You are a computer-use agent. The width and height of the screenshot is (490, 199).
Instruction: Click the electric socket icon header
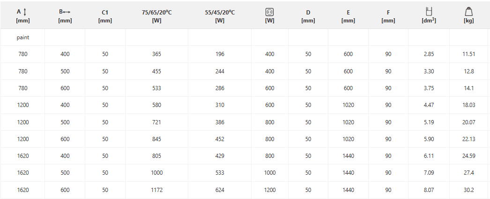click(x=269, y=12)
